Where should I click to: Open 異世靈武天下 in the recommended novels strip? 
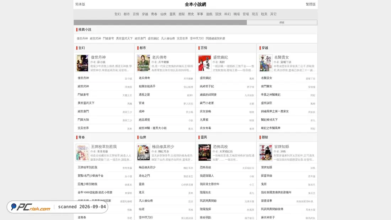tap(124, 38)
